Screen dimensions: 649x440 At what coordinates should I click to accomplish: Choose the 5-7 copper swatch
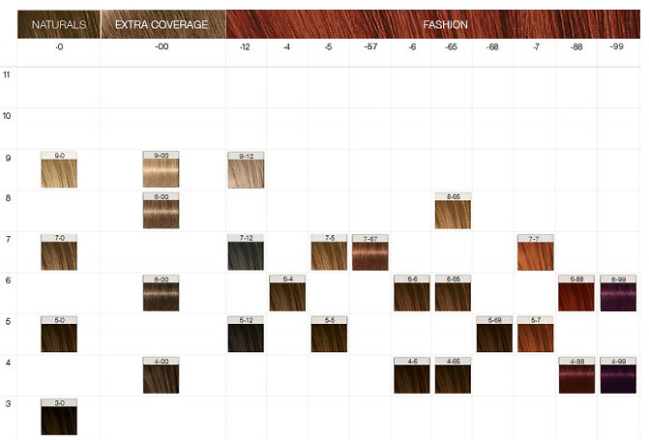pos(536,335)
